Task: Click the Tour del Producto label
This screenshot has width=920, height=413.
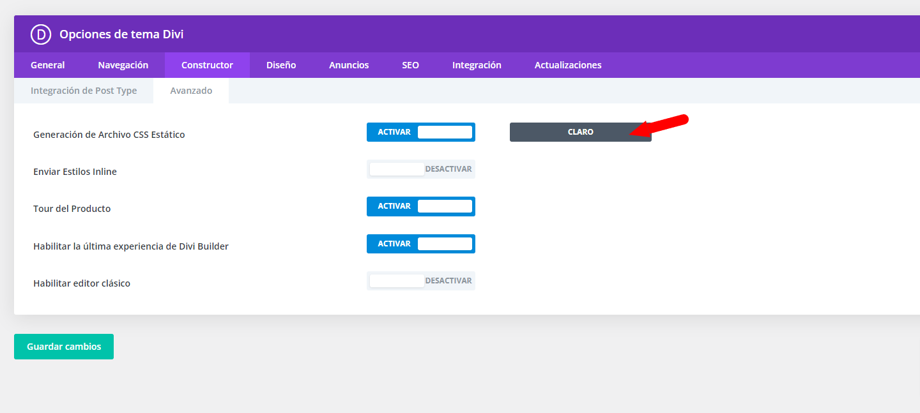Action: (x=72, y=209)
